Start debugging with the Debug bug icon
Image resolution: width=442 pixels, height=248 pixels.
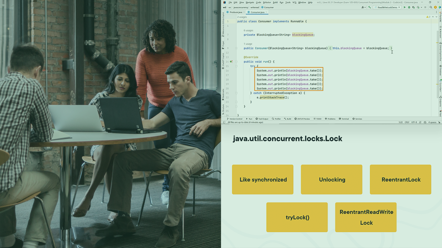pyautogui.click(x=409, y=7)
